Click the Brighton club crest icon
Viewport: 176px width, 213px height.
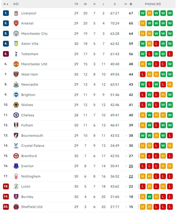[x=16, y=95]
